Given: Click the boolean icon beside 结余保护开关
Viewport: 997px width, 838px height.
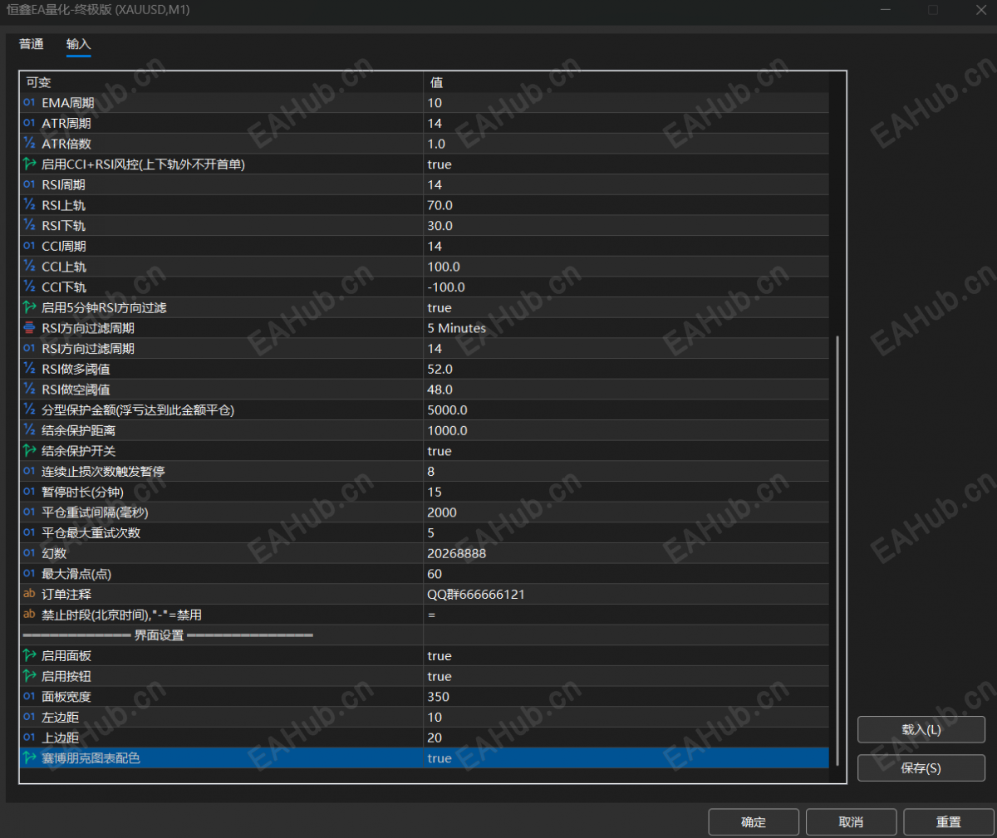Looking at the screenshot, I should [29, 451].
